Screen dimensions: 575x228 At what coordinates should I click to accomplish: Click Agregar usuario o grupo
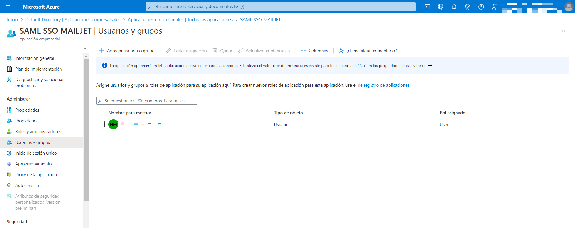click(x=127, y=51)
